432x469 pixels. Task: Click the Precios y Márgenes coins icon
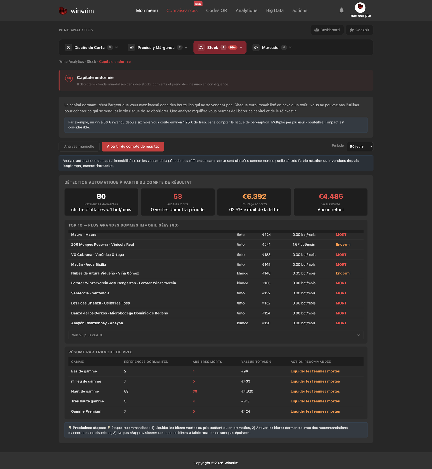tap(132, 48)
